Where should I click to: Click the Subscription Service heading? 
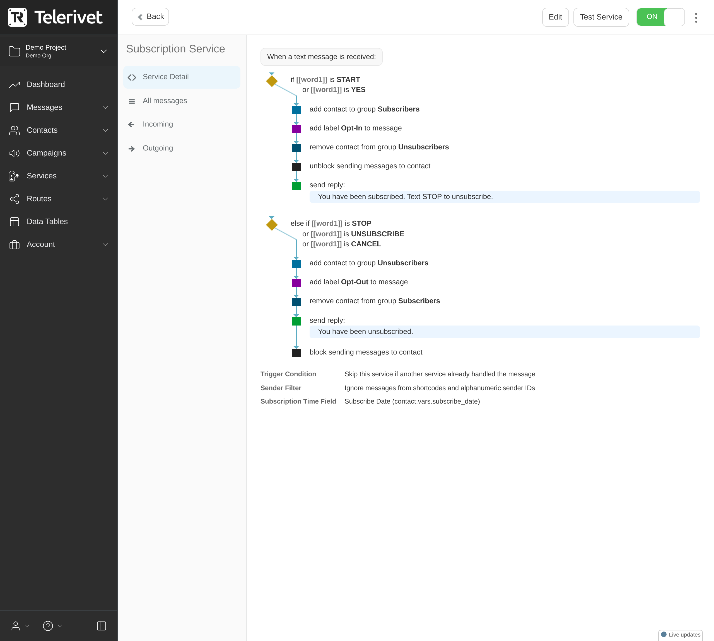pyautogui.click(x=175, y=49)
